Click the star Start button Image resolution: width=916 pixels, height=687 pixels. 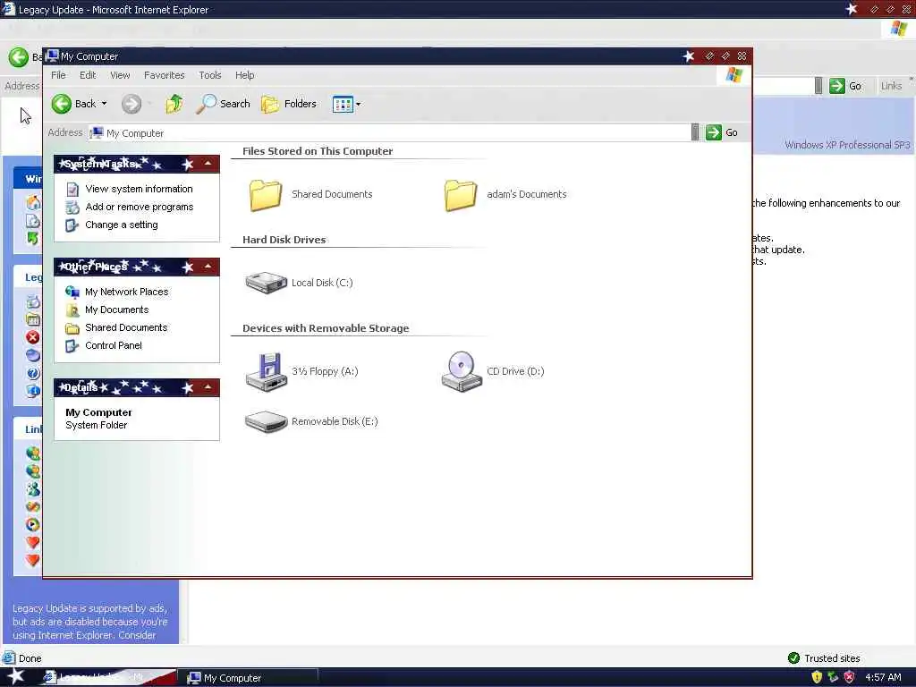(16, 677)
